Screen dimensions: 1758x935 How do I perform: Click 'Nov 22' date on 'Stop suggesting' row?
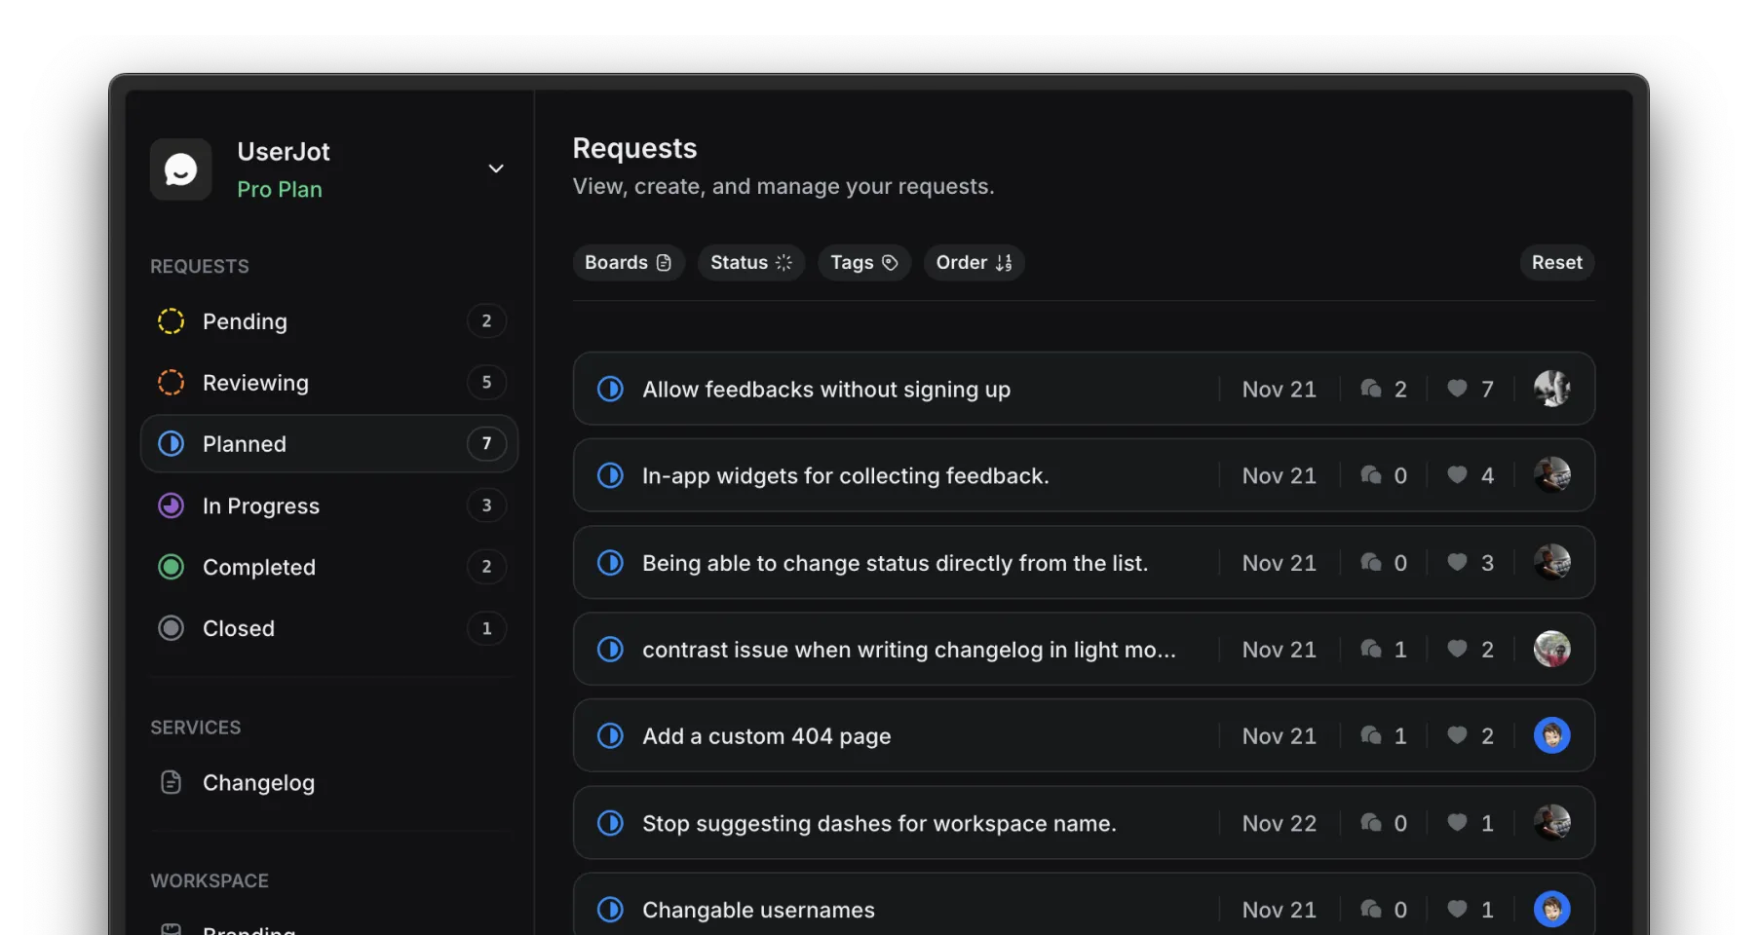click(1280, 824)
